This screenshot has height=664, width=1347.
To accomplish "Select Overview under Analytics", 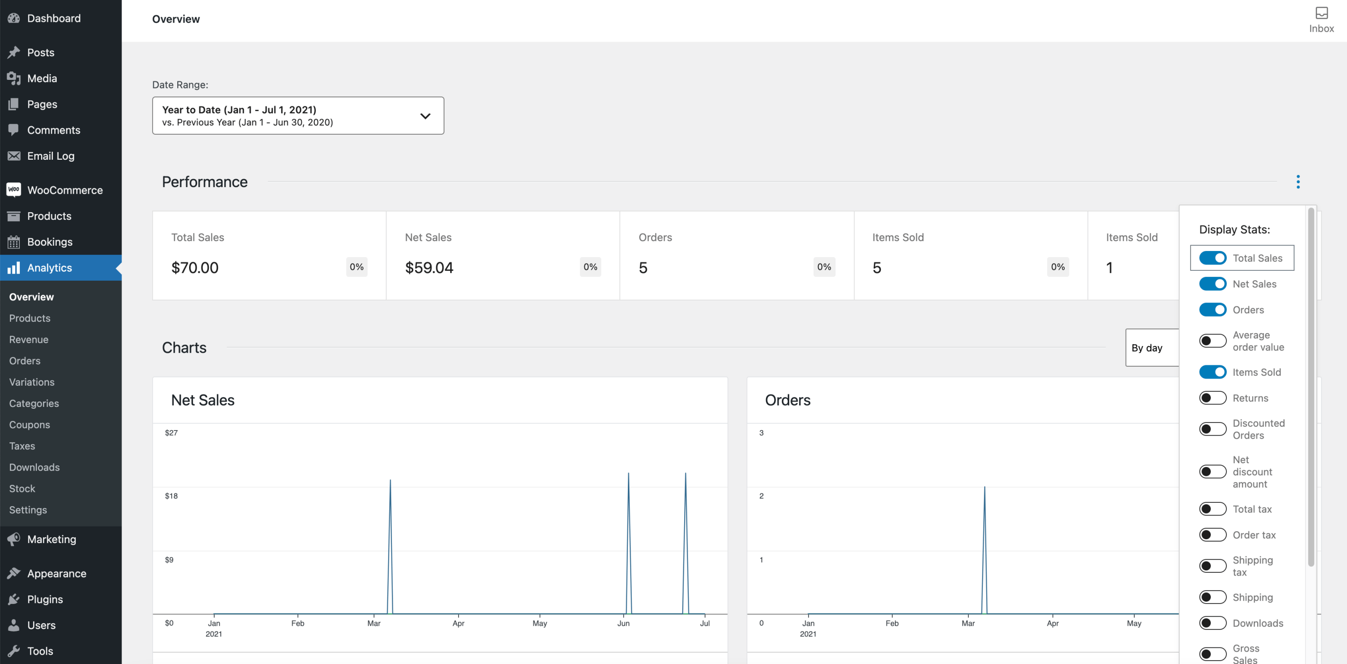I will coord(31,296).
